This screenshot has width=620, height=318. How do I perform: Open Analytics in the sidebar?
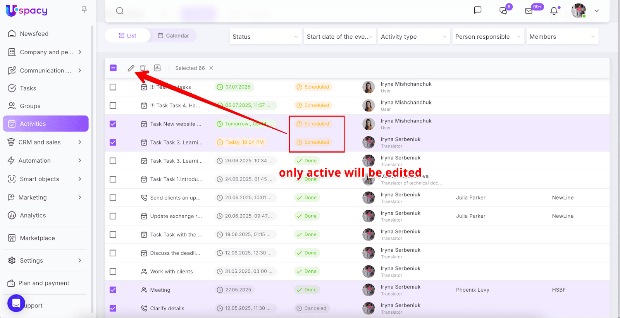[x=33, y=215]
